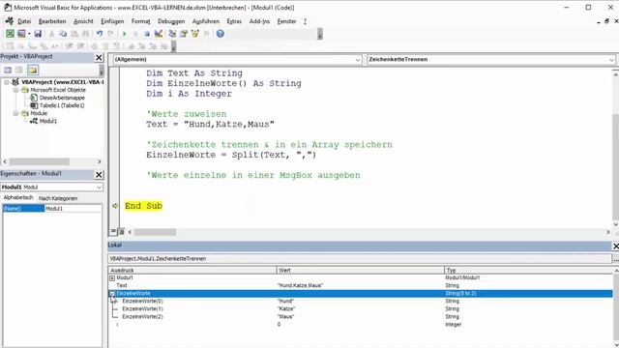Image resolution: width=619 pixels, height=348 pixels.
Task: Open the Bearbeiten menu
Action: (52, 21)
